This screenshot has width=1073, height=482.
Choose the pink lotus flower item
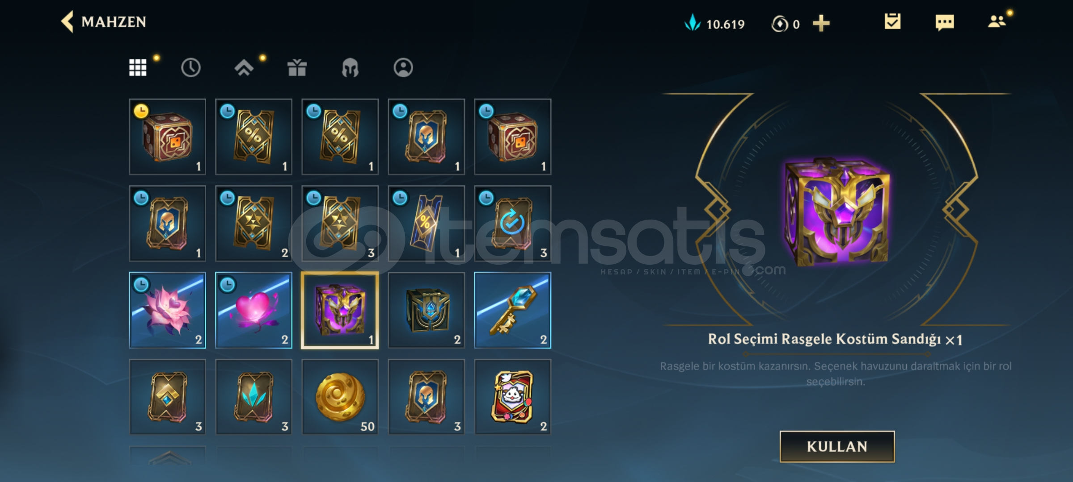[168, 310]
